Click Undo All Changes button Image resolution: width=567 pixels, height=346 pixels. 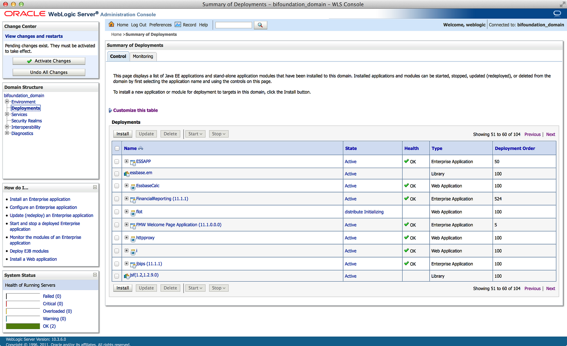pos(49,72)
